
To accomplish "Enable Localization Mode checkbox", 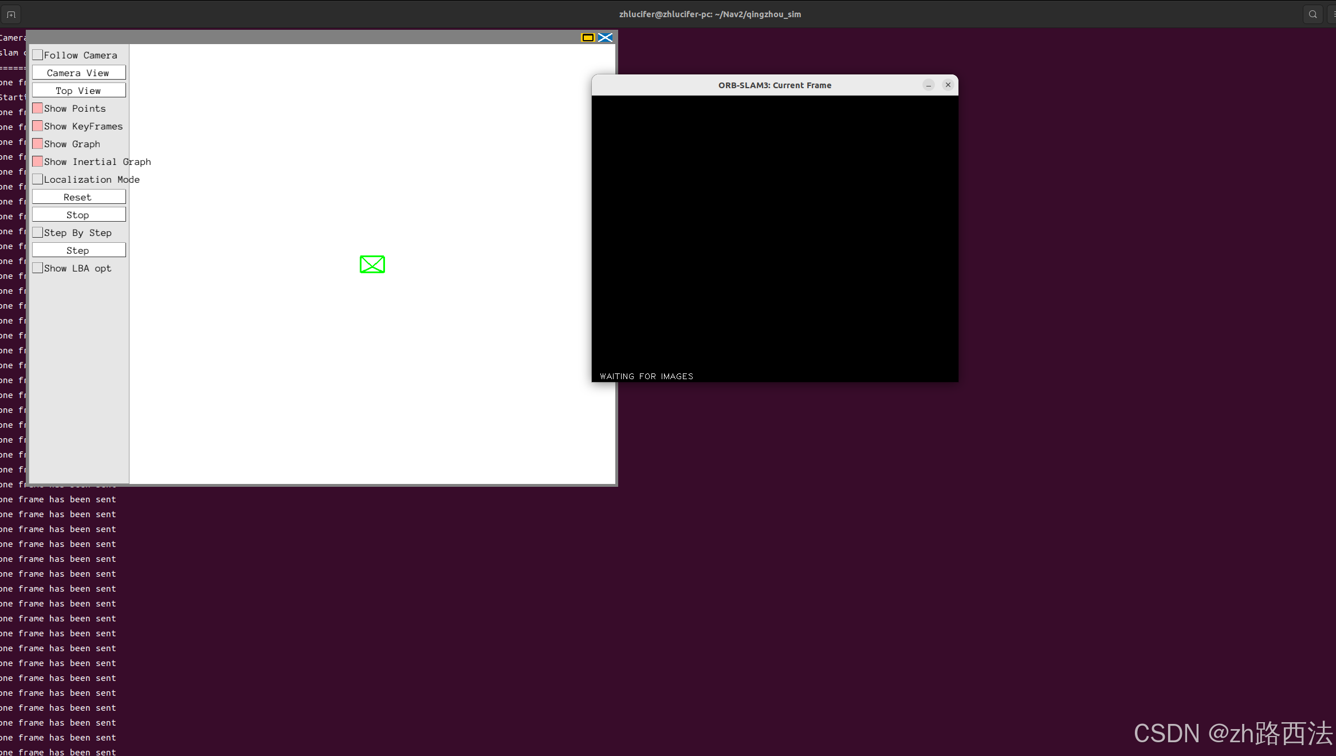I will coord(38,179).
